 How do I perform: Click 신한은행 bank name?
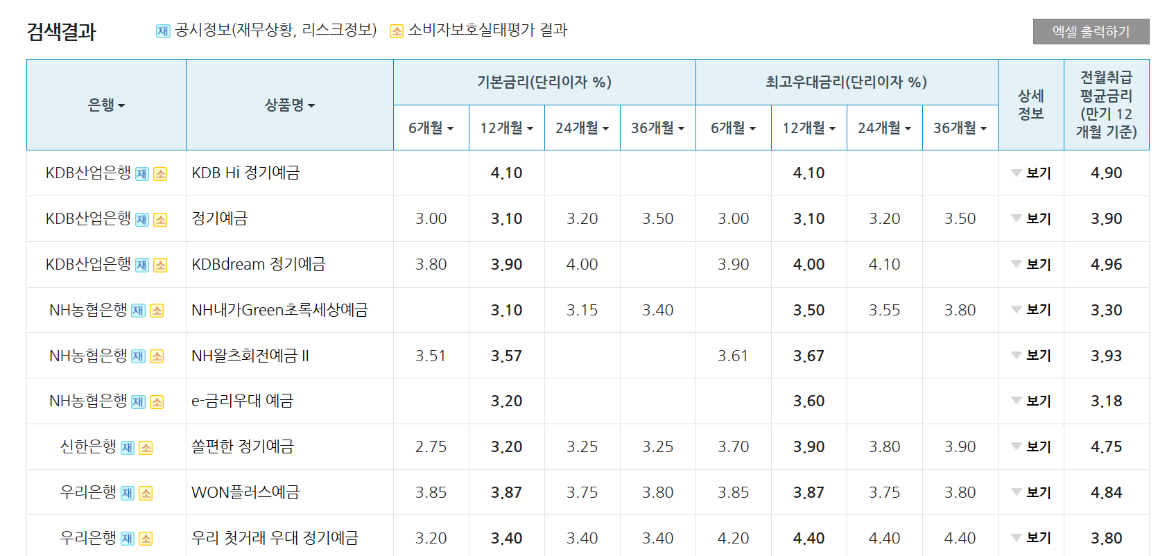pyautogui.click(x=88, y=446)
